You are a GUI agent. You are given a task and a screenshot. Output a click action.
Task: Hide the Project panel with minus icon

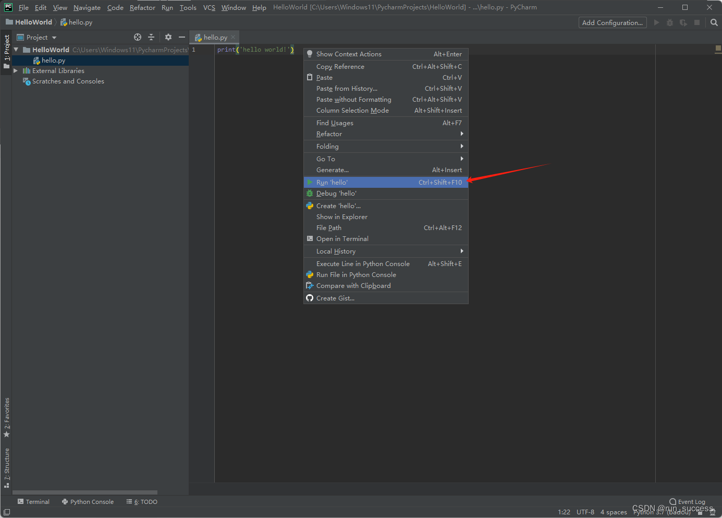[181, 37]
